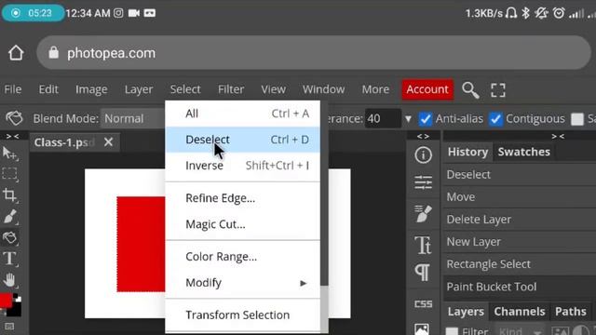Switch to Class-1.psd tab
Viewport: 596px width, 335px height.
pos(64,142)
